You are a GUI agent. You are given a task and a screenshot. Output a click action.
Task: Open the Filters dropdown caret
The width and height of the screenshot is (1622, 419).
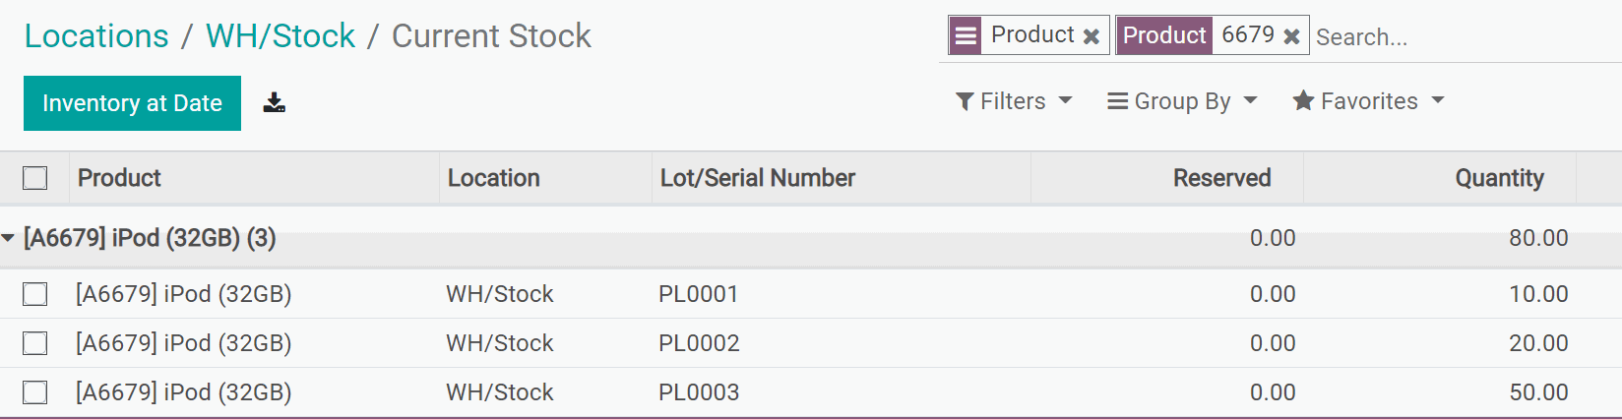coord(1065,101)
